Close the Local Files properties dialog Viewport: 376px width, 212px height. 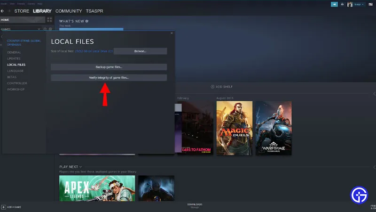(172, 33)
